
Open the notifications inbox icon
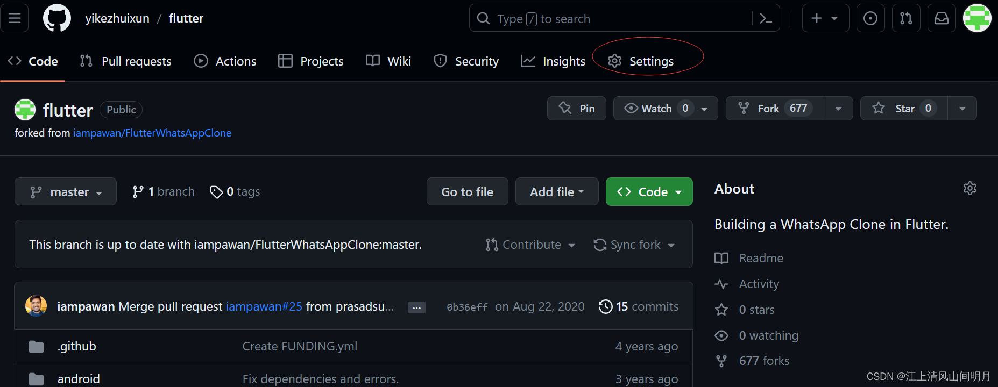point(942,18)
